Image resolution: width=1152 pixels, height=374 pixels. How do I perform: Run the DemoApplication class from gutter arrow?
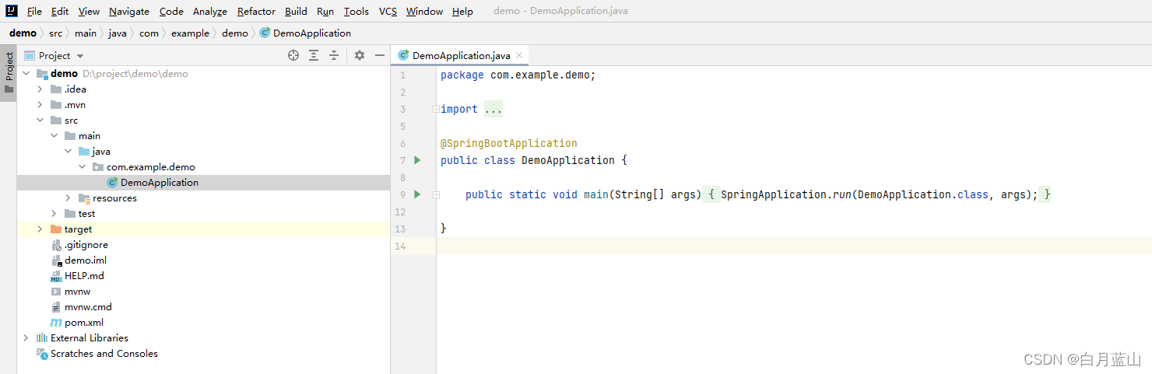click(x=417, y=160)
